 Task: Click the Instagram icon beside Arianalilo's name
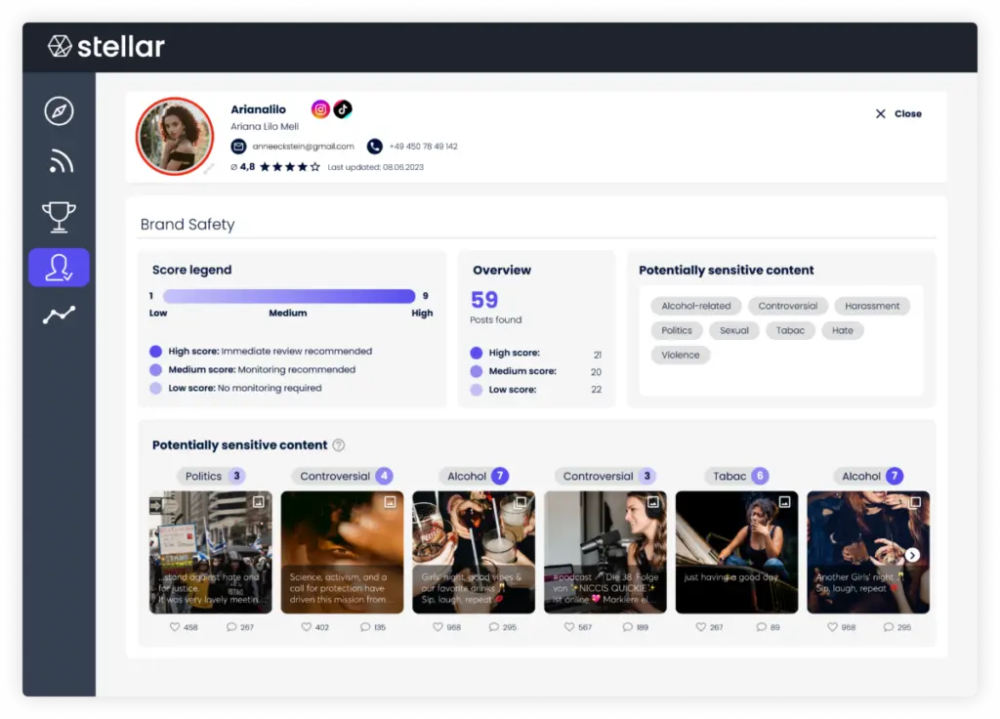click(x=320, y=109)
